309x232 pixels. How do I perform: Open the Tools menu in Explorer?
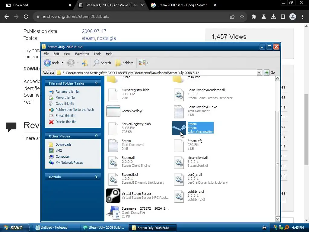point(97,54)
